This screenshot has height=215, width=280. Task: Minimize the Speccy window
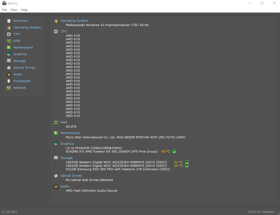[250, 3]
